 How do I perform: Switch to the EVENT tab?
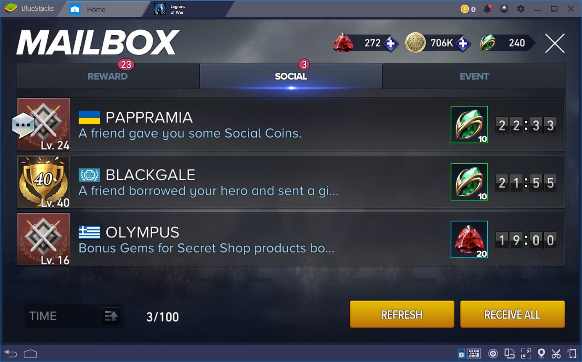pyautogui.click(x=474, y=76)
